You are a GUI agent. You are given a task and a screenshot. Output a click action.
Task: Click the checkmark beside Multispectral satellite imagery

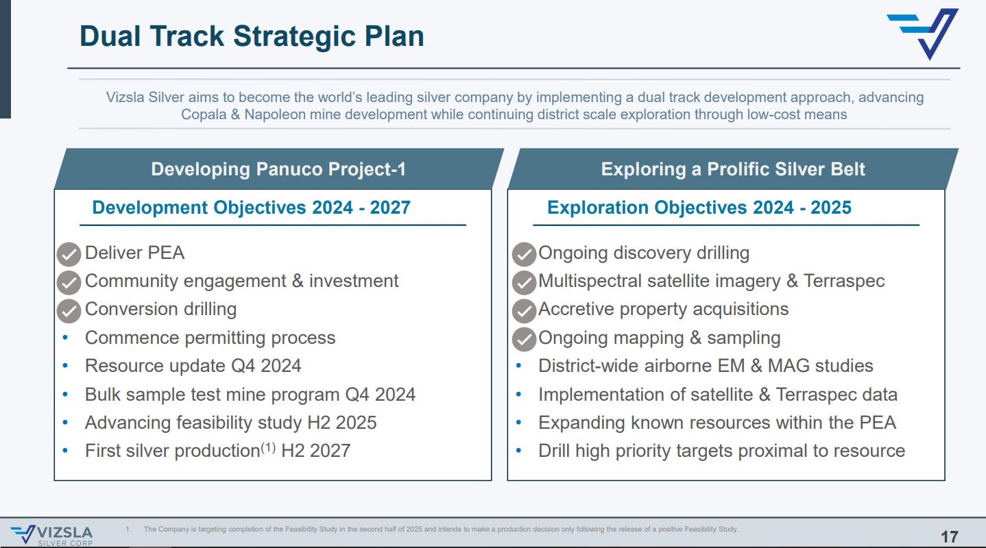coord(524,282)
